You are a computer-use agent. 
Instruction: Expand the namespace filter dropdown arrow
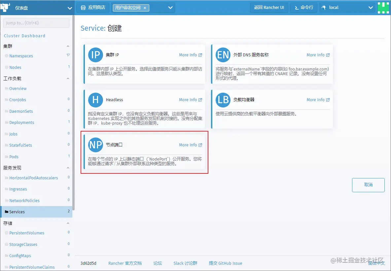[170, 8]
